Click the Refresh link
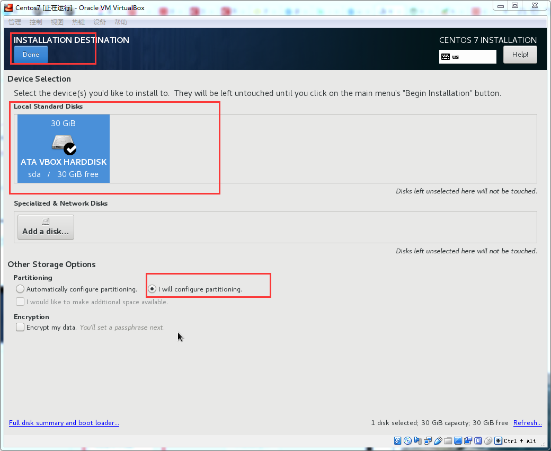The height and width of the screenshot is (451, 551). pyautogui.click(x=527, y=423)
